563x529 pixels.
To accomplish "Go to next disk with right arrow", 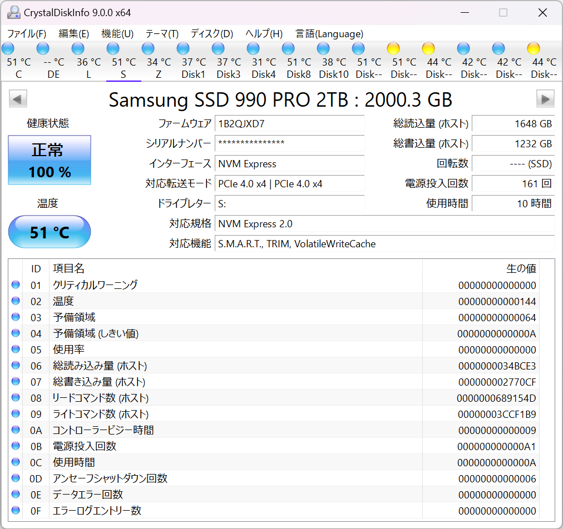I will (545, 99).
